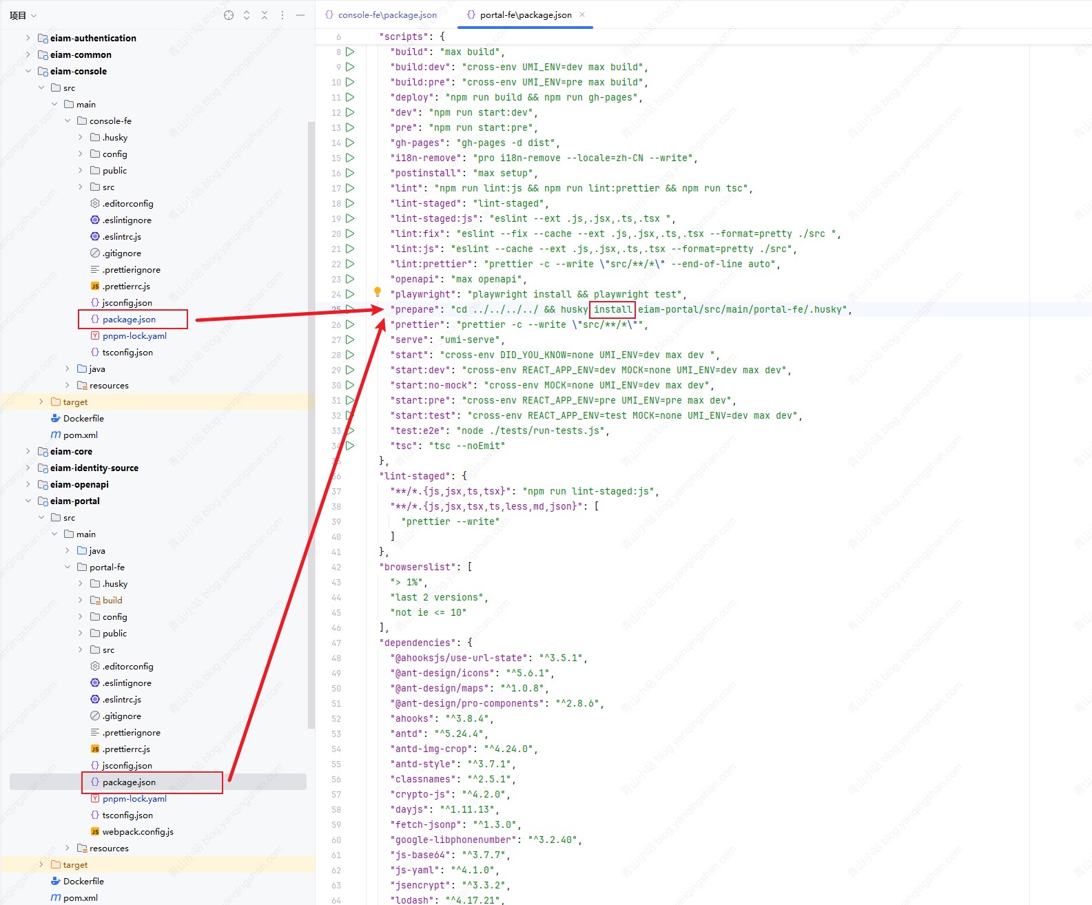Image resolution: width=1092 pixels, height=905 pixels.
Task: Run the "tsc" script gutter icon
Action: [350, 446]
